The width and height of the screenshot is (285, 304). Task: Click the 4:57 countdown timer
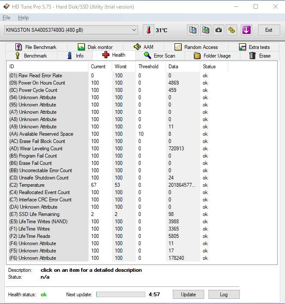pyautogui.click(x=154, y=295)
